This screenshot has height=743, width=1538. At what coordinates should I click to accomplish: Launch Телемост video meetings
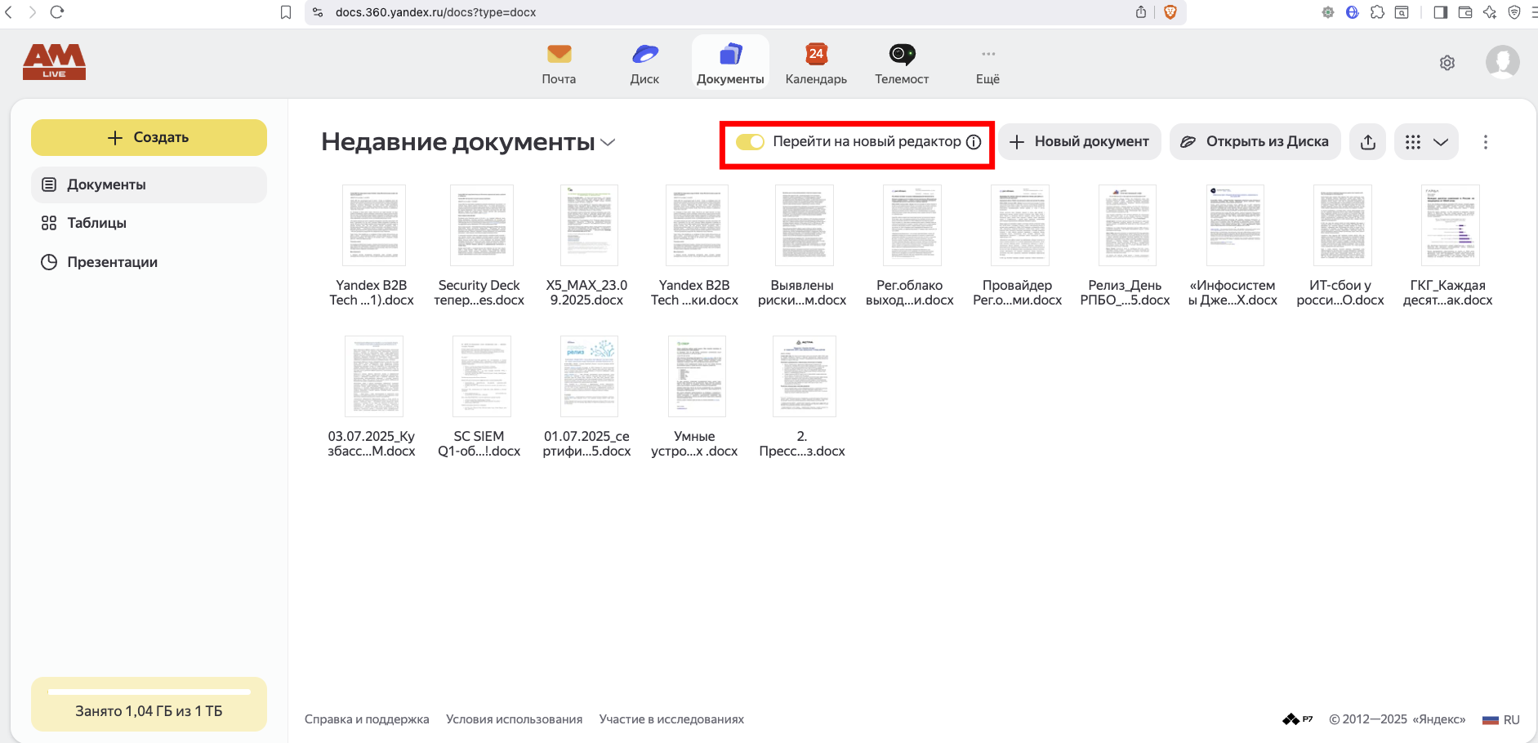coord(902,63)
